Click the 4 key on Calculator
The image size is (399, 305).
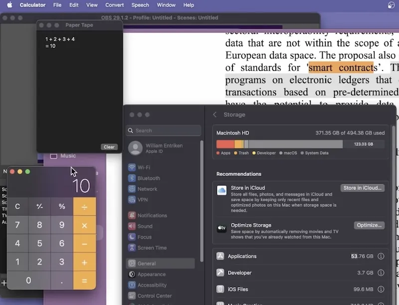coord(17,244)
